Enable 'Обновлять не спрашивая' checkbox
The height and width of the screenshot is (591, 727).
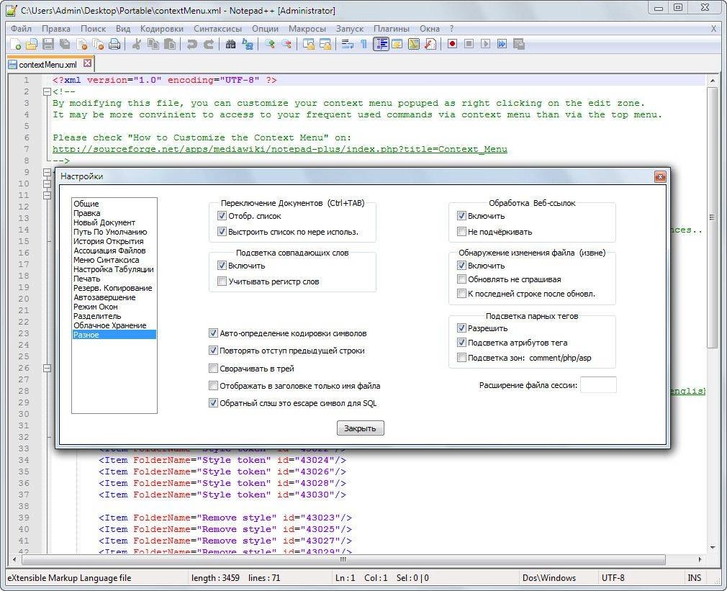click(461, 279)
